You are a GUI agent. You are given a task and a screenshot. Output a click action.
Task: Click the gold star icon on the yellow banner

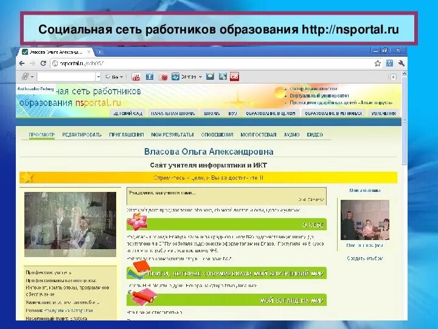tap(27, 178)
